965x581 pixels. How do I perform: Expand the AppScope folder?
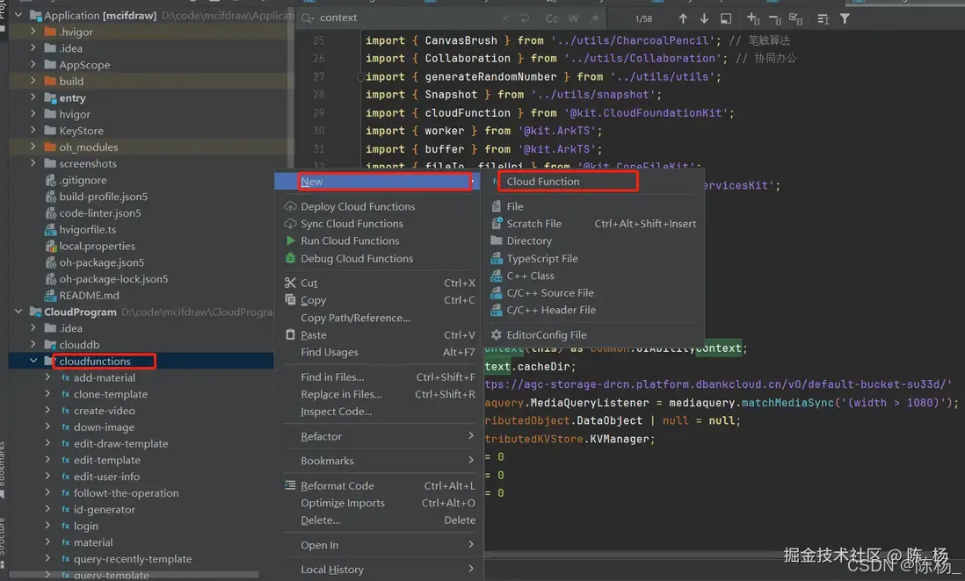33,64
